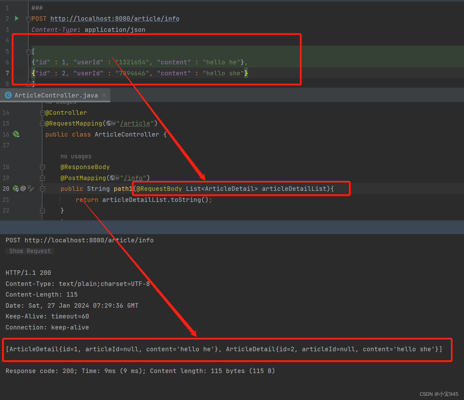This screenshot has width=464, height=400.
Task: Collapse the path1 method fold on line 20
Action: (42, 189)
